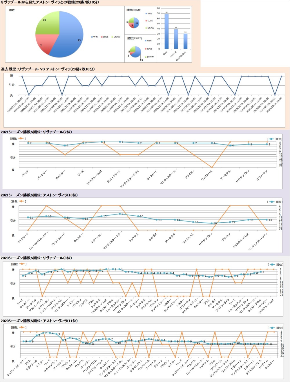Click the 勝敗 legend in the 2020 Liverpool chart
Image resolution: width=290 pixels, height=382 pixels.
coord(18,264)
